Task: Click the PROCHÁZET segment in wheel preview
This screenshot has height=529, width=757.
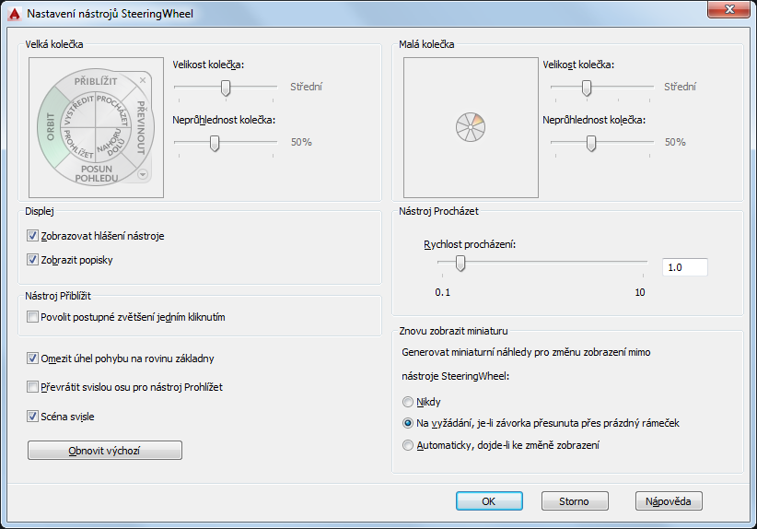Action: pos(112,109)
